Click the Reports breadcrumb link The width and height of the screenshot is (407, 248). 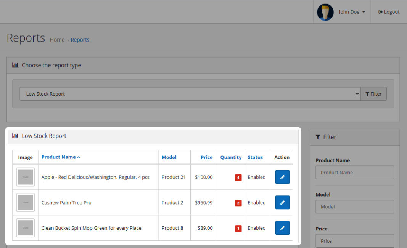pyautogui.click(x=80, y=40)
